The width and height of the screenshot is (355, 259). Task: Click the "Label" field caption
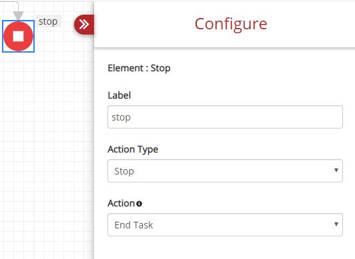[x=119, y=95]
